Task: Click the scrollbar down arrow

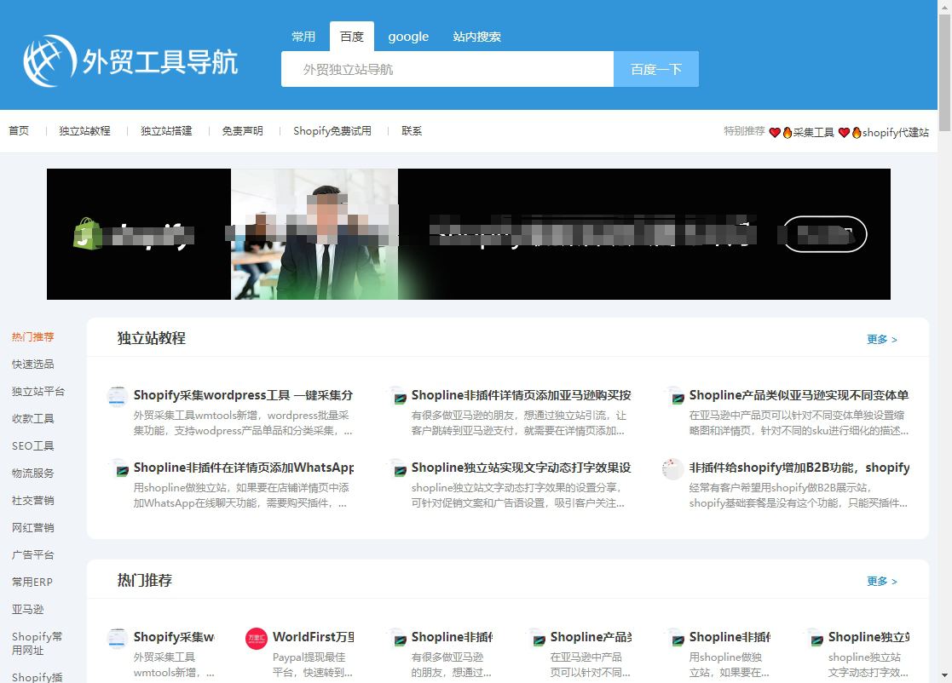Action: [944, 675]
